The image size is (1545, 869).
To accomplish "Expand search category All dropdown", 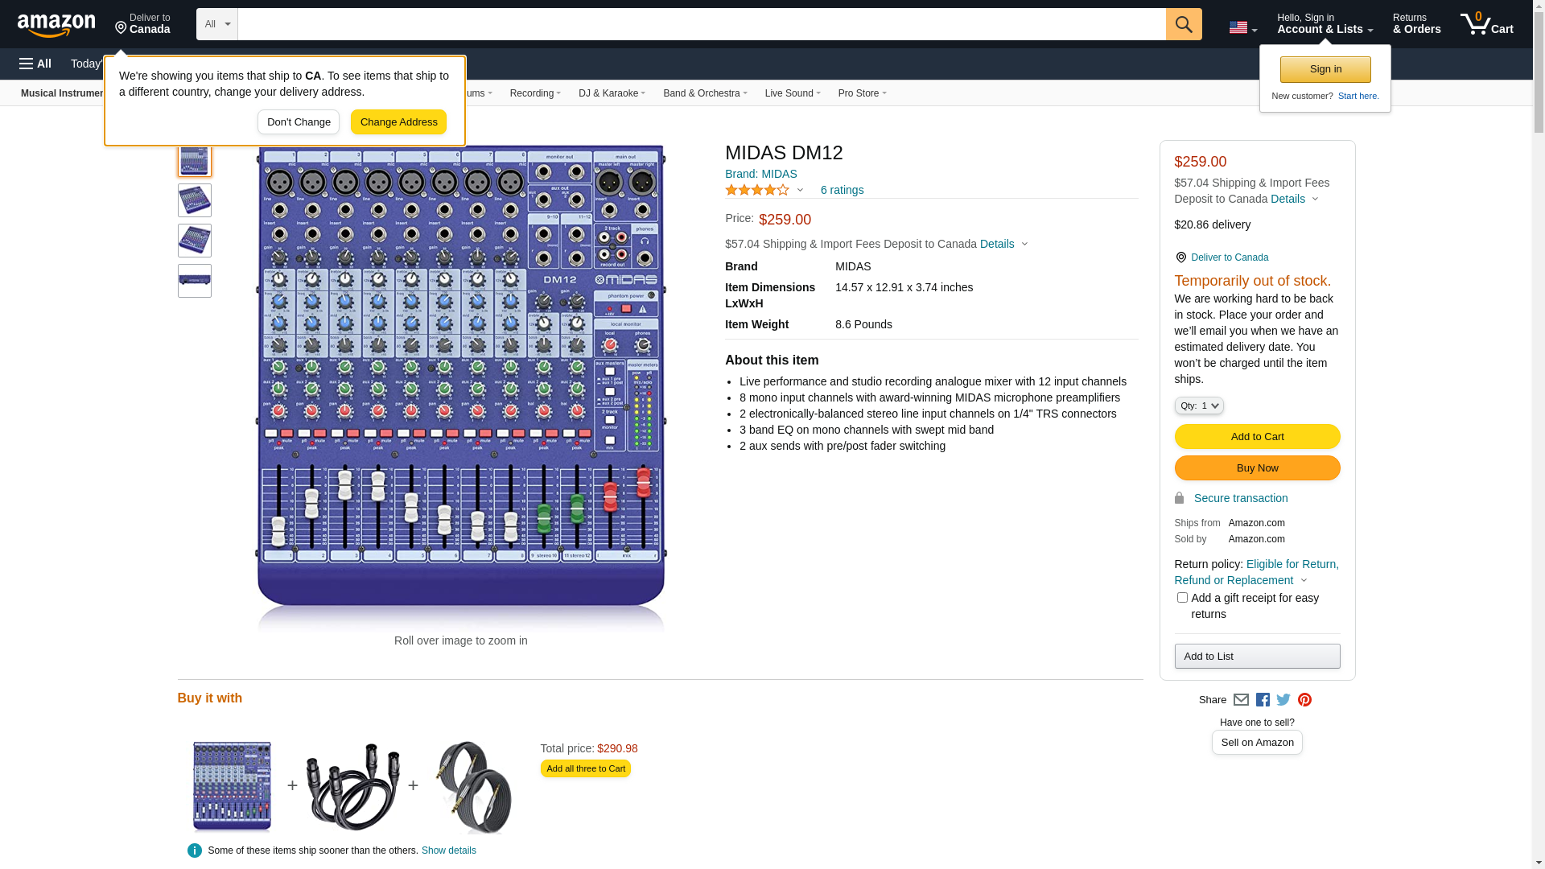I will coord(216,24).
